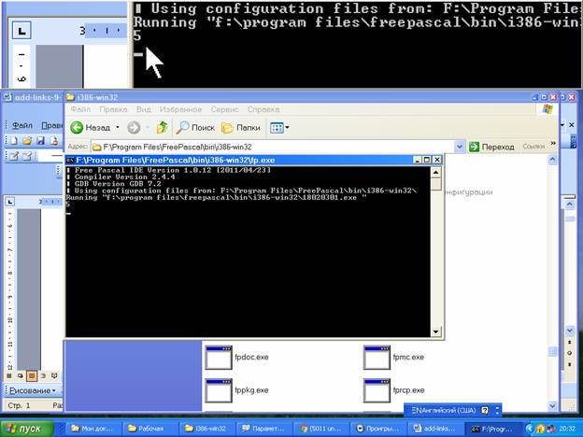Switch to Проигры... taskbar button
This screenshot has height=437, width=583.
tap(377, 429)
